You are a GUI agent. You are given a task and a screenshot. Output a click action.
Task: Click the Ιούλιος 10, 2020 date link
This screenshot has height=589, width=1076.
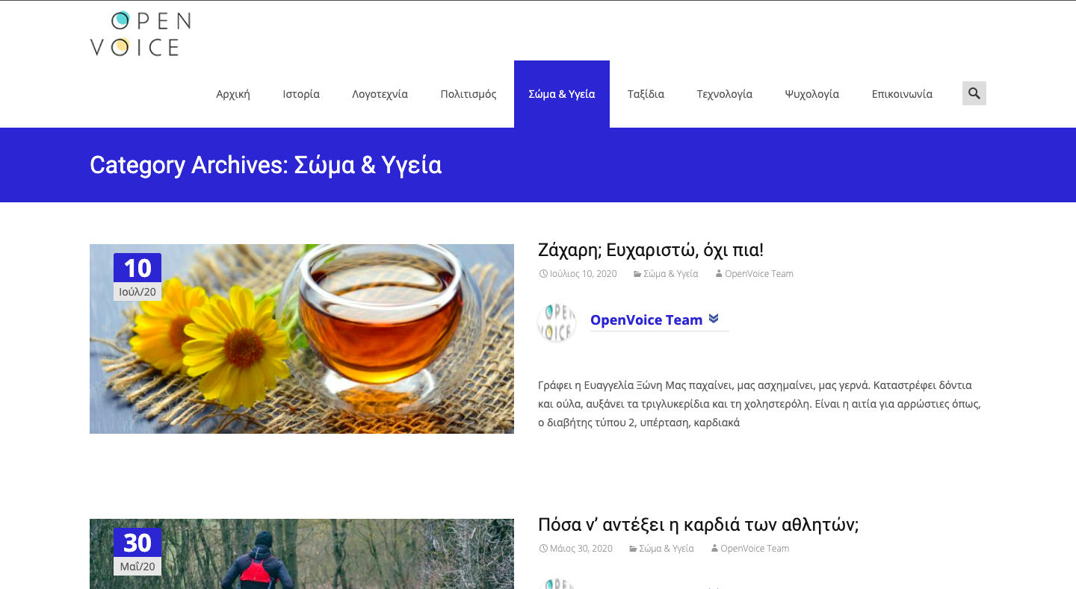pos(583,274)
